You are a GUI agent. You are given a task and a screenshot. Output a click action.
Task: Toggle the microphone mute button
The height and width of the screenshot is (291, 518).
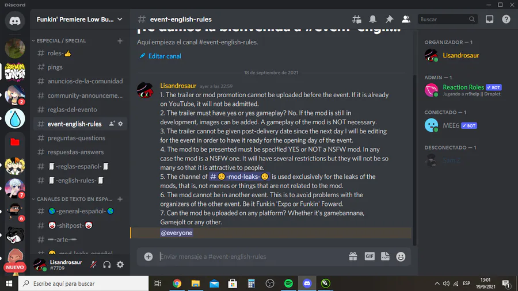(93, 265)
